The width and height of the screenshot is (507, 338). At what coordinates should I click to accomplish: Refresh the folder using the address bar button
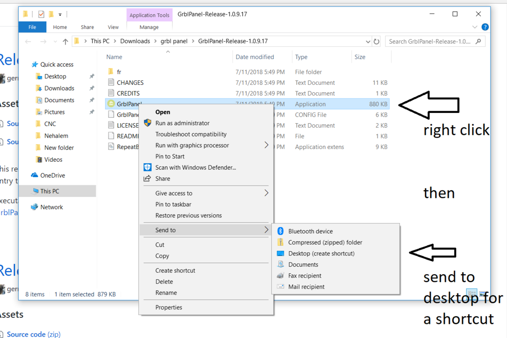tap(376, 41)
